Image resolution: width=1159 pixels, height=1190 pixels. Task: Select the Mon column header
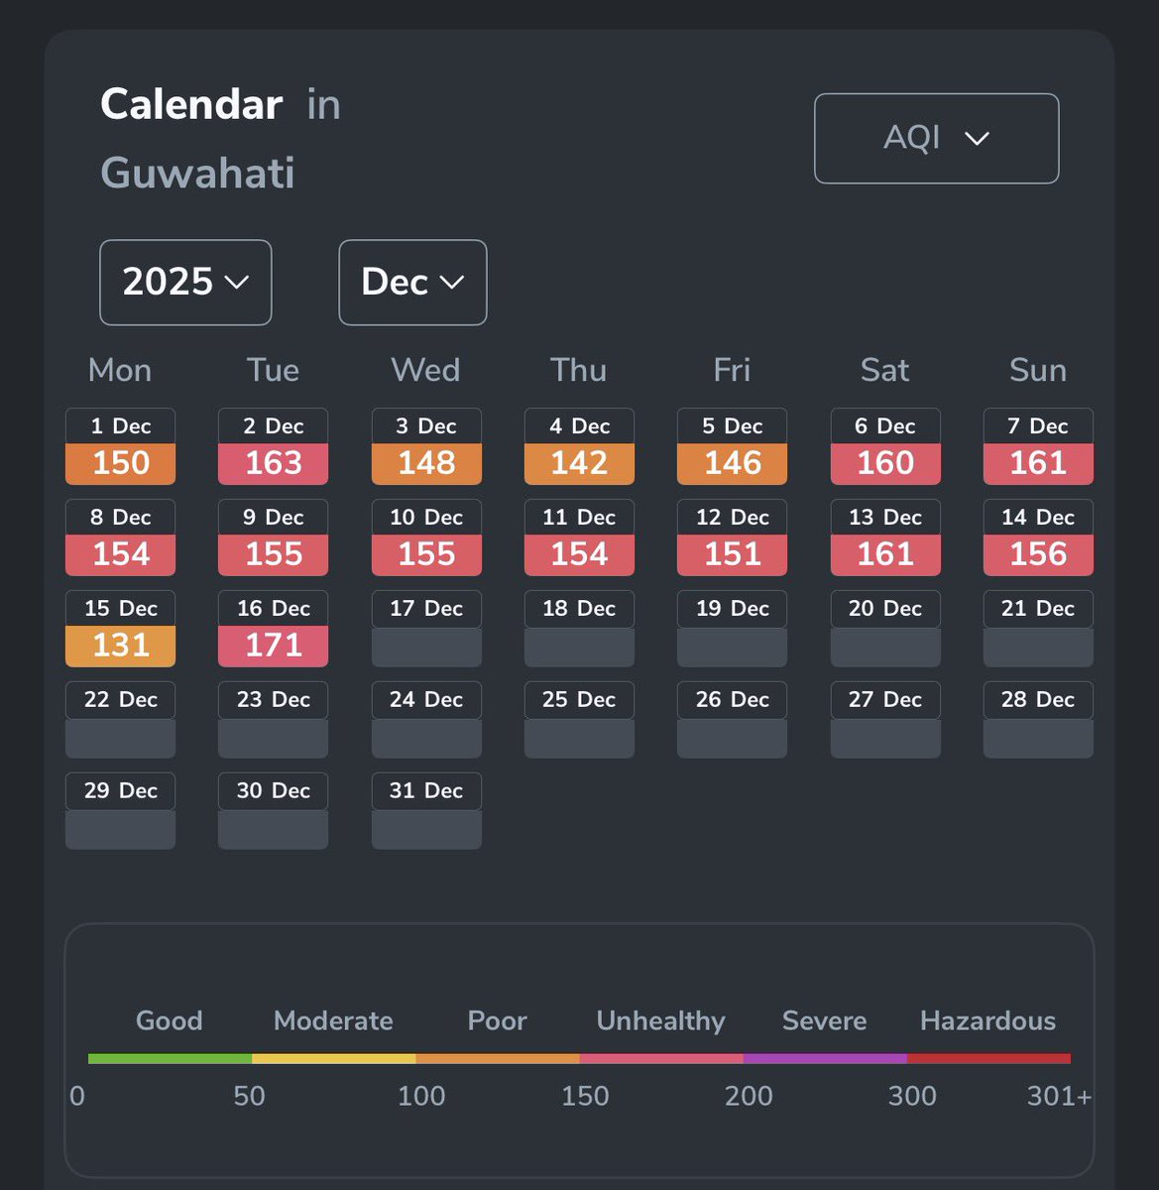click(119, 370)
